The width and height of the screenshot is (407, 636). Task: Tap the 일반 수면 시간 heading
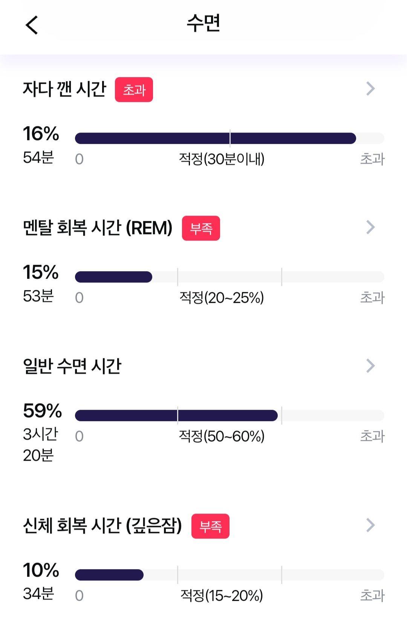coord(72,366)
